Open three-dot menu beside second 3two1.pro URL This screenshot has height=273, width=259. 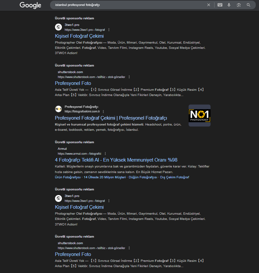(109, 201)
